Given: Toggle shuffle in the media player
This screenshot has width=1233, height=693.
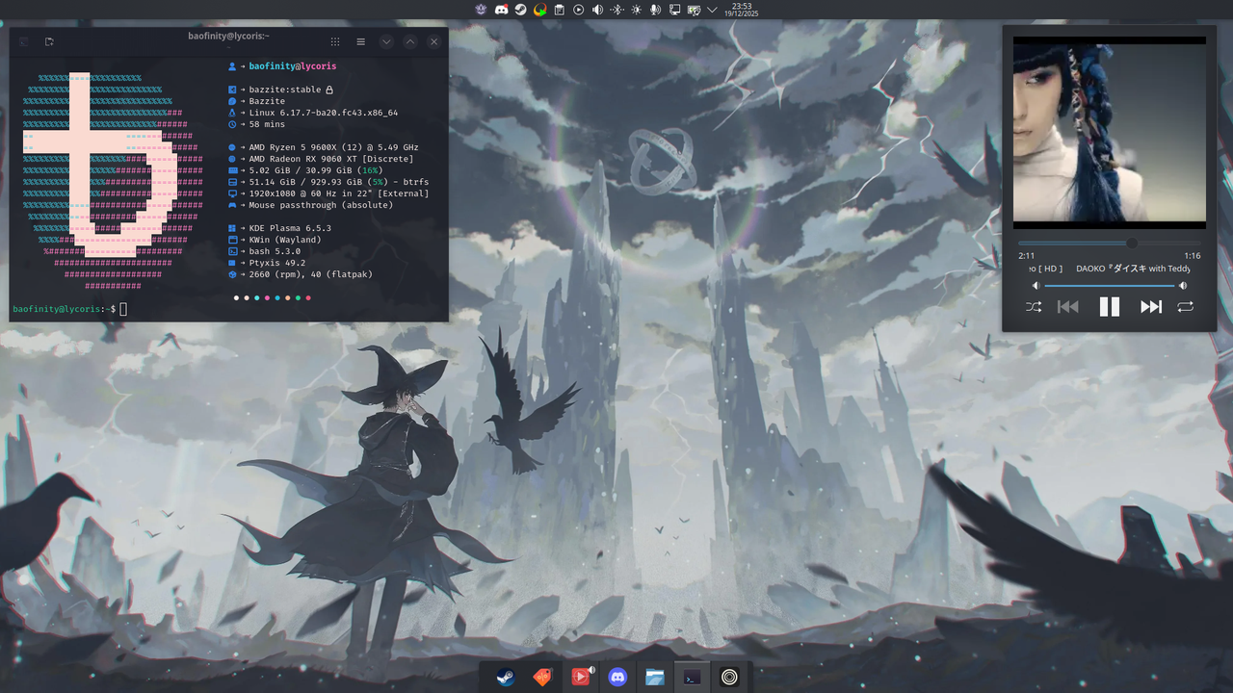Looking at the screenshot, I should [x=1033, y=306].
